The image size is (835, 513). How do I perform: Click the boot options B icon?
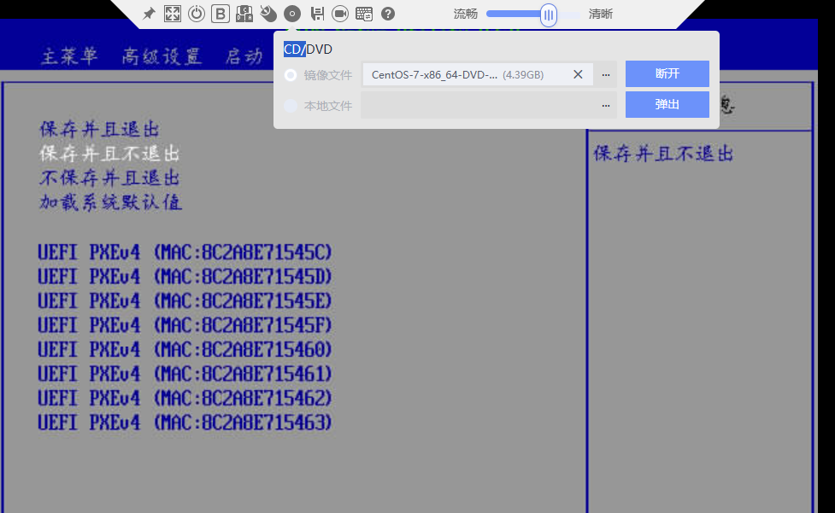220,14
